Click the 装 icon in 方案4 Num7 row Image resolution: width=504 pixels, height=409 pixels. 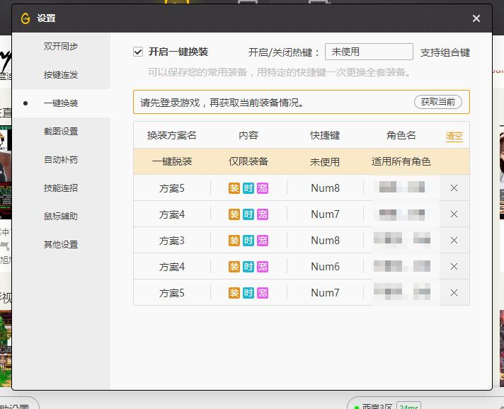(x=234, y=214)
